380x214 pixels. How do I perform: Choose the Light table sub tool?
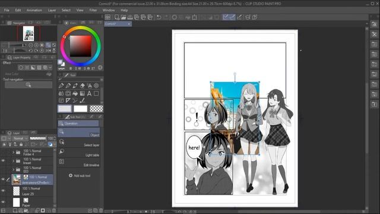[79, 153]
